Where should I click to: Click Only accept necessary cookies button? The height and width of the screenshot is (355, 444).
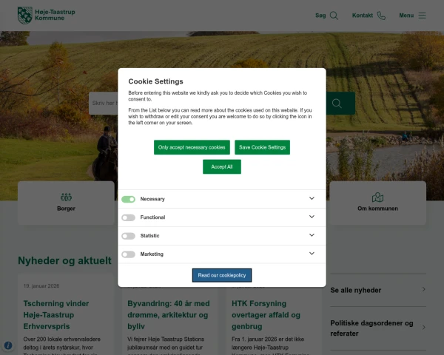192,147
